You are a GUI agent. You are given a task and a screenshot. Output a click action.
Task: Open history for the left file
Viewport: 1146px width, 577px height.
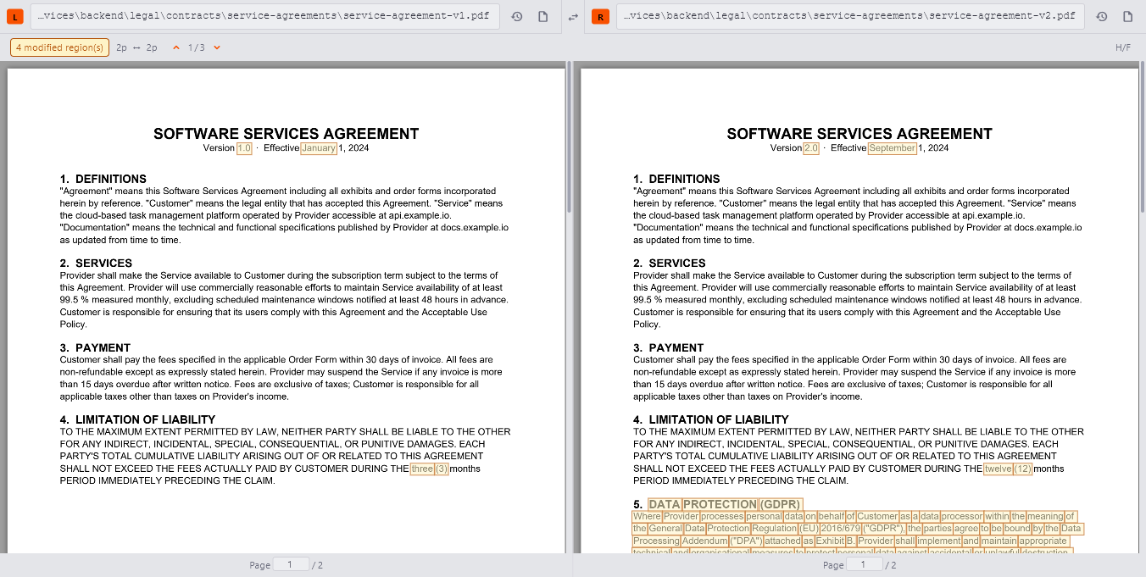pyautogui.click(x=517, y=17)
